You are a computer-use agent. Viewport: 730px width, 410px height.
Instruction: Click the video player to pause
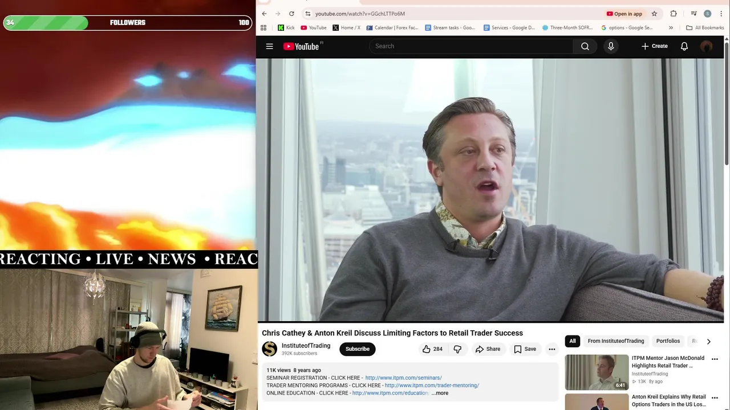490,190
